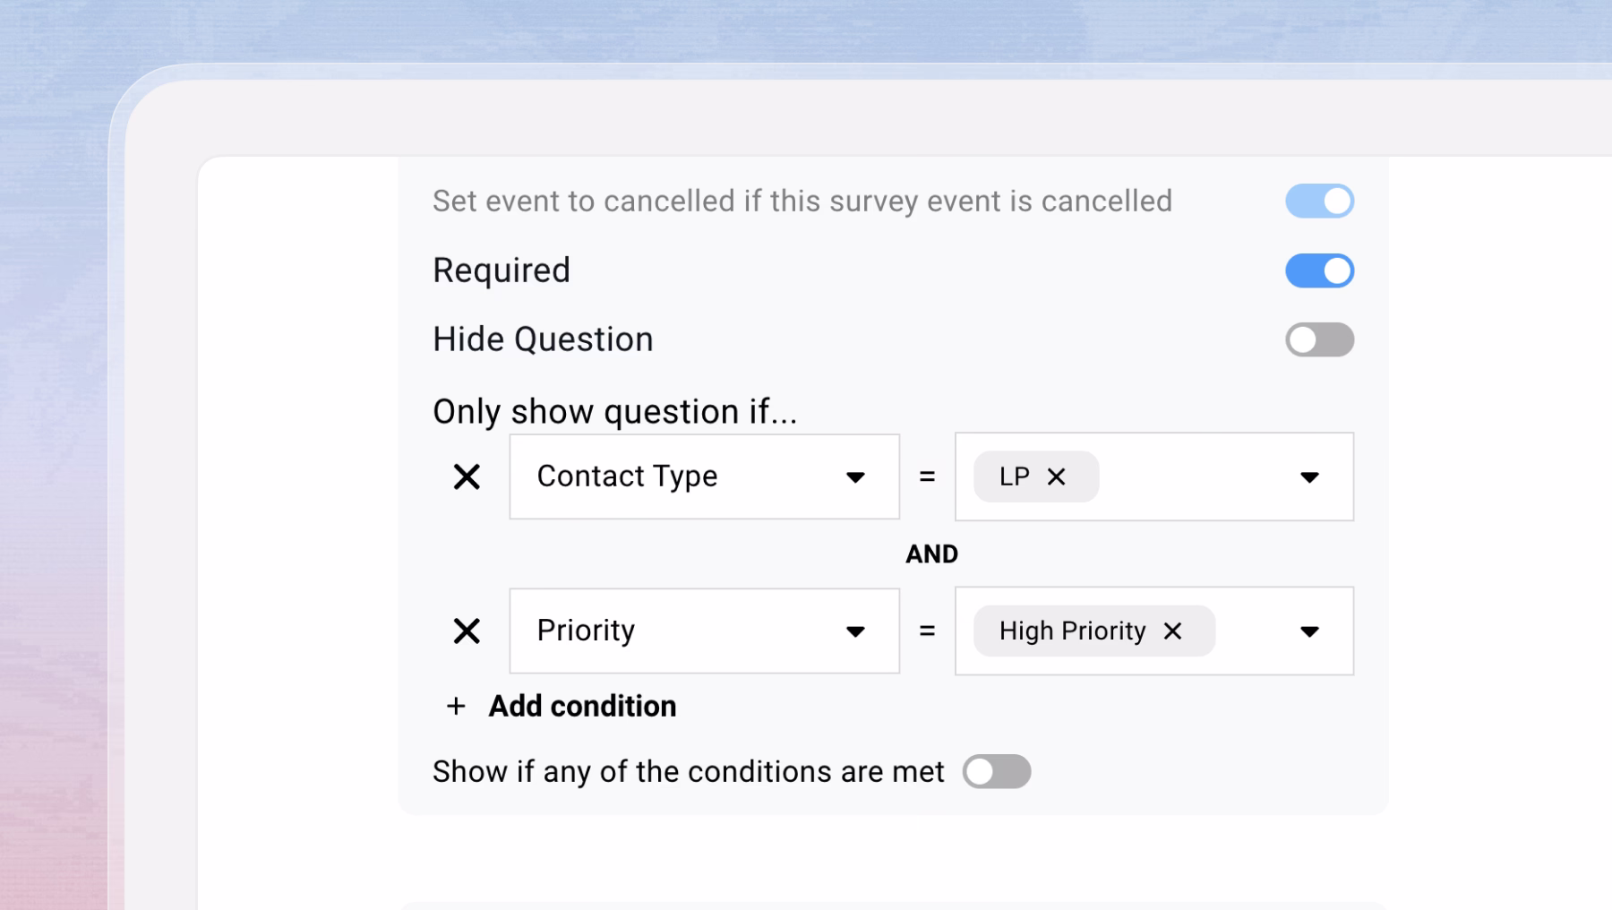
Task: Open the dropdown arrow in the LP value box
Action: click(x=1309, y=477)
